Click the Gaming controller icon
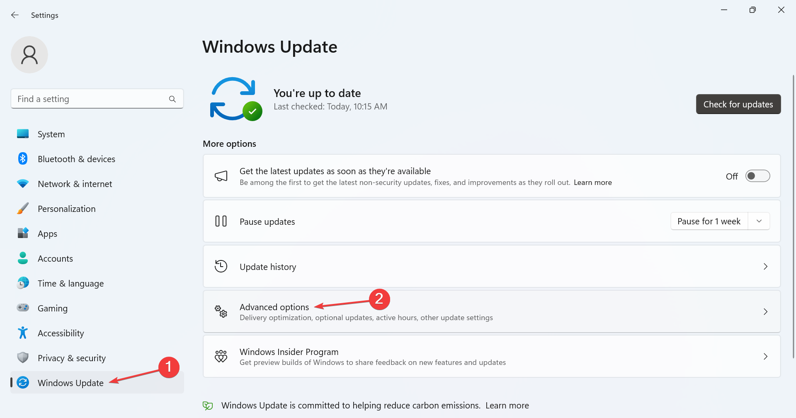The image size is (796, 418). 23,308
